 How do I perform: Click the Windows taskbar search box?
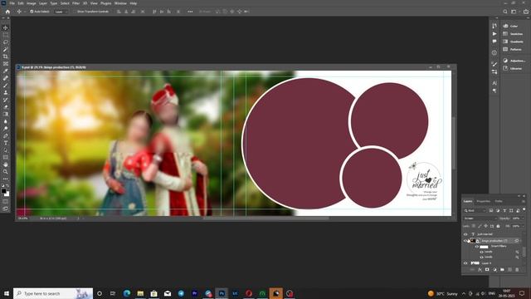tap(53, 293)
